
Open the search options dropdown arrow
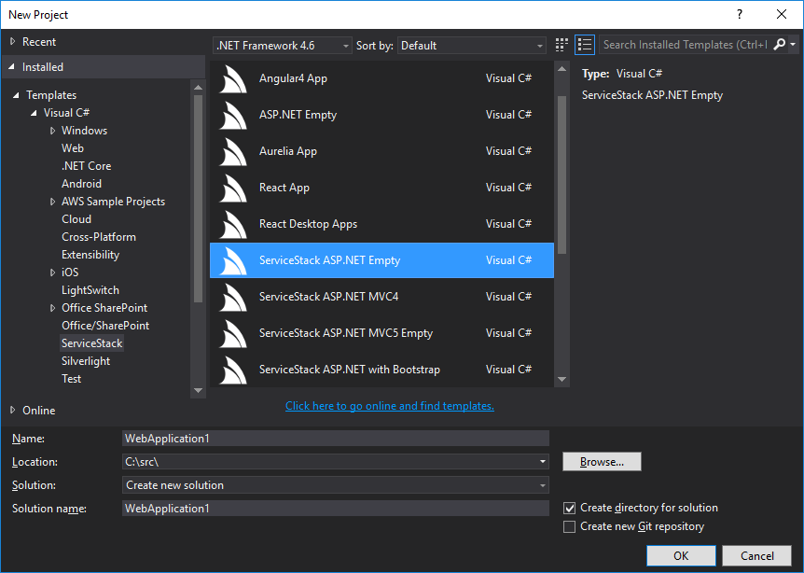(793, 45)
